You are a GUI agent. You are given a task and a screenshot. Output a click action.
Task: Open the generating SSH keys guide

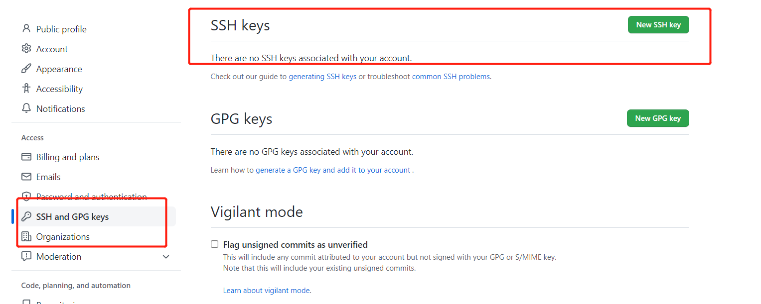point(322,77)
